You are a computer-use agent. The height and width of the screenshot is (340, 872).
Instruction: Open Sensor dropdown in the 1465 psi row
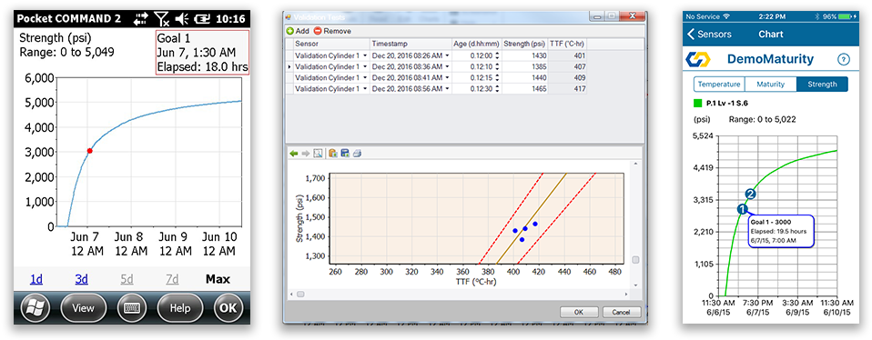(365, 89)
